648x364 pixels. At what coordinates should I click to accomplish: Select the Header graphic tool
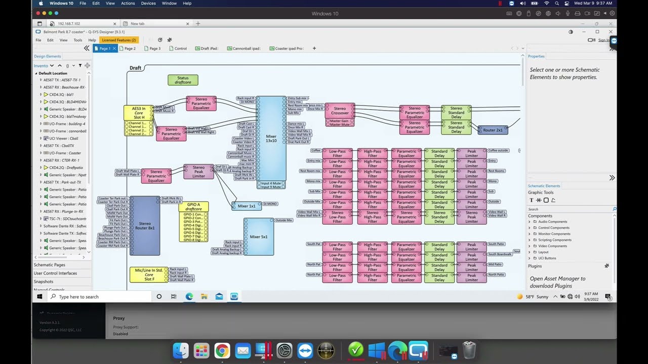point(539,200)
